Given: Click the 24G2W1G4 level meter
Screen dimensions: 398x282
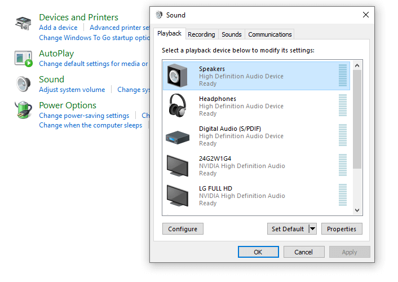Looking at the screenshot, I should (343, 165).
